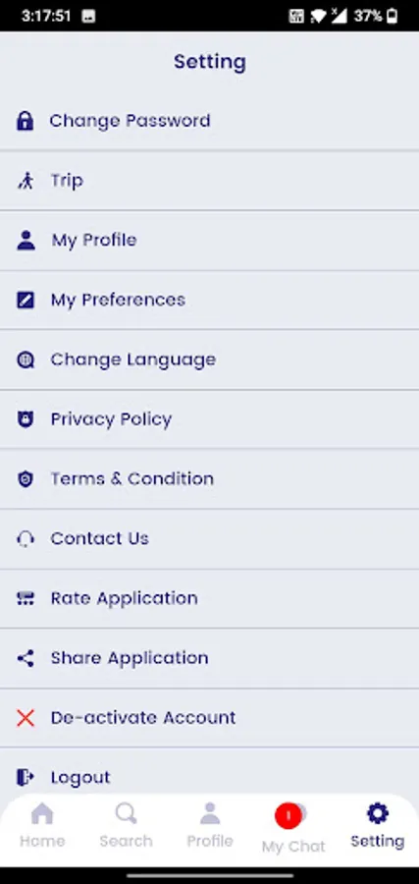Screen dimensions: 419x884
Task: Open My Chat with red badge
Action: (x=292, y=829)
